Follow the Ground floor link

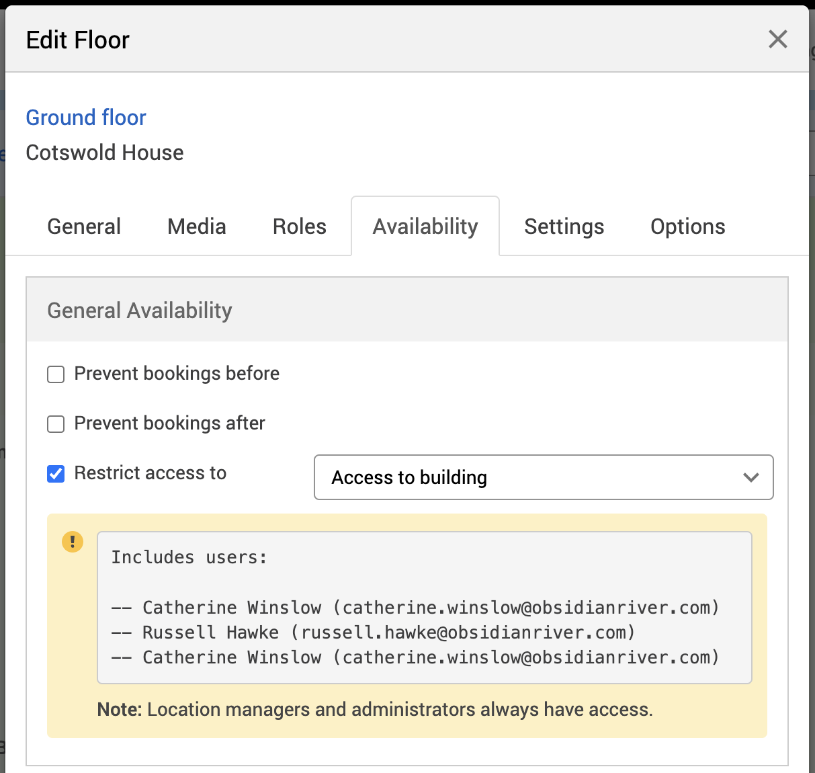point(86,118)
